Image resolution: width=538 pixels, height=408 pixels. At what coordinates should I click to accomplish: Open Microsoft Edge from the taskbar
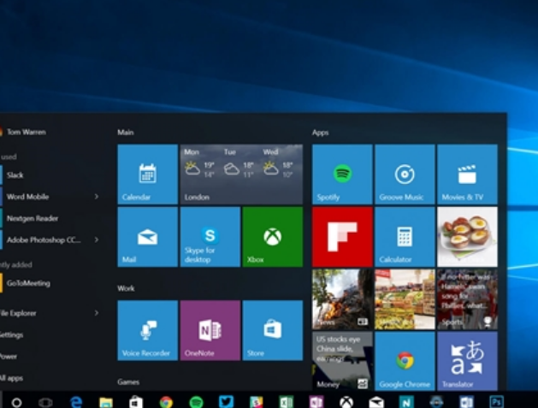(76, 401)
